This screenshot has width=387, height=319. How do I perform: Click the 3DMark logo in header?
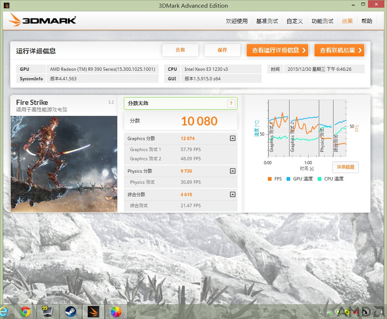click(42, 20)
